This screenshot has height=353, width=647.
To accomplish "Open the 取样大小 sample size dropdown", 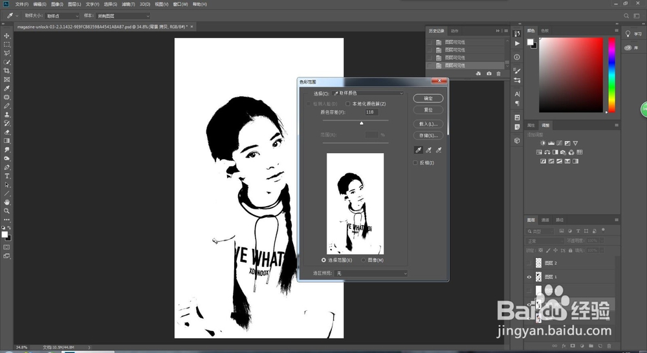I will (62, 16).
